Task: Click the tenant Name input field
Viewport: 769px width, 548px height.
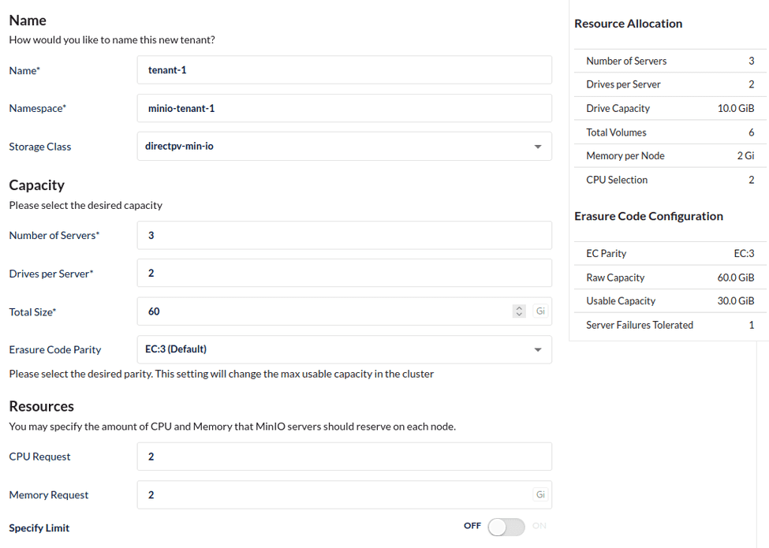Action: (344, 70)
